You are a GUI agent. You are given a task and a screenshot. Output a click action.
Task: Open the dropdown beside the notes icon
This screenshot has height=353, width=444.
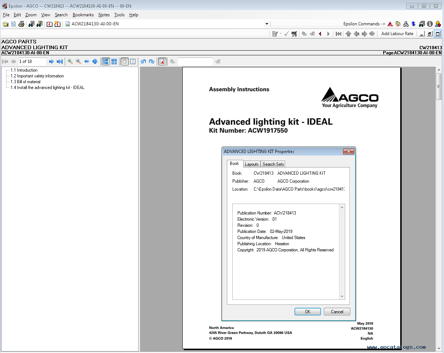point(280,34)
